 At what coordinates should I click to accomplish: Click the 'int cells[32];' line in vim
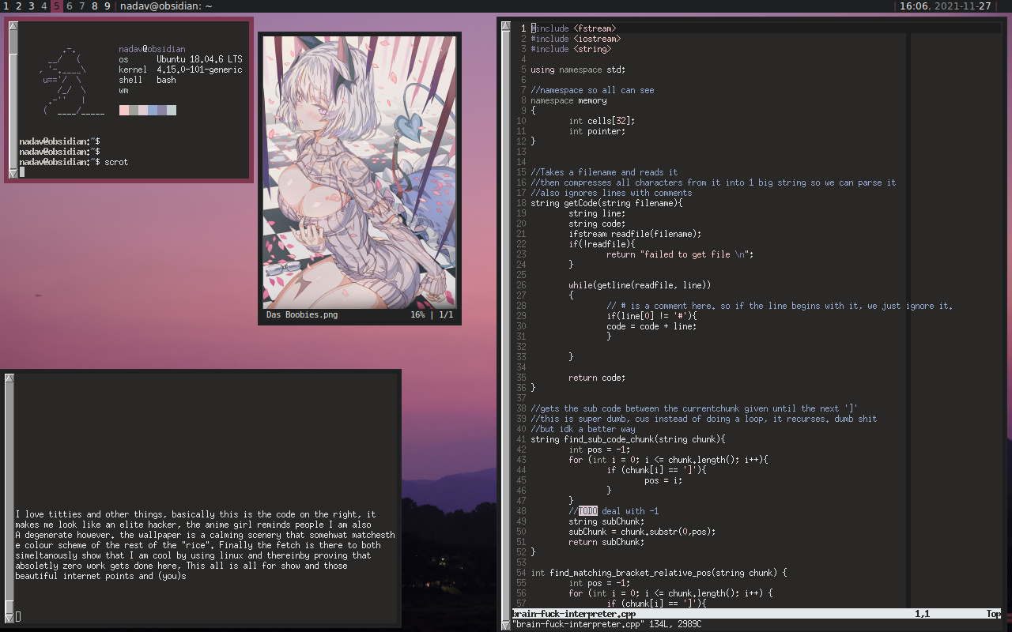pos(602,121)
